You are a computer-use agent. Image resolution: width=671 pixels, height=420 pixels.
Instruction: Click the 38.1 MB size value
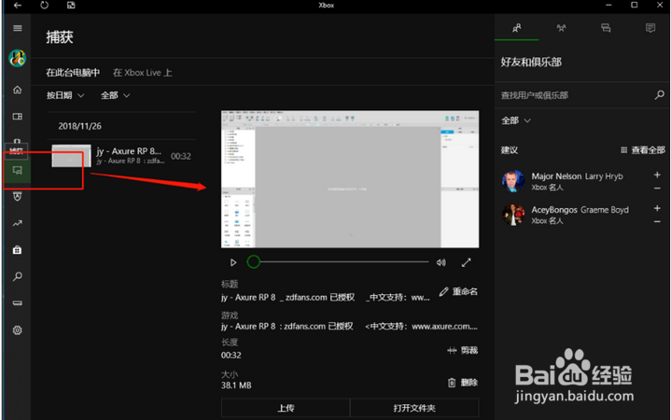(236, 385)
